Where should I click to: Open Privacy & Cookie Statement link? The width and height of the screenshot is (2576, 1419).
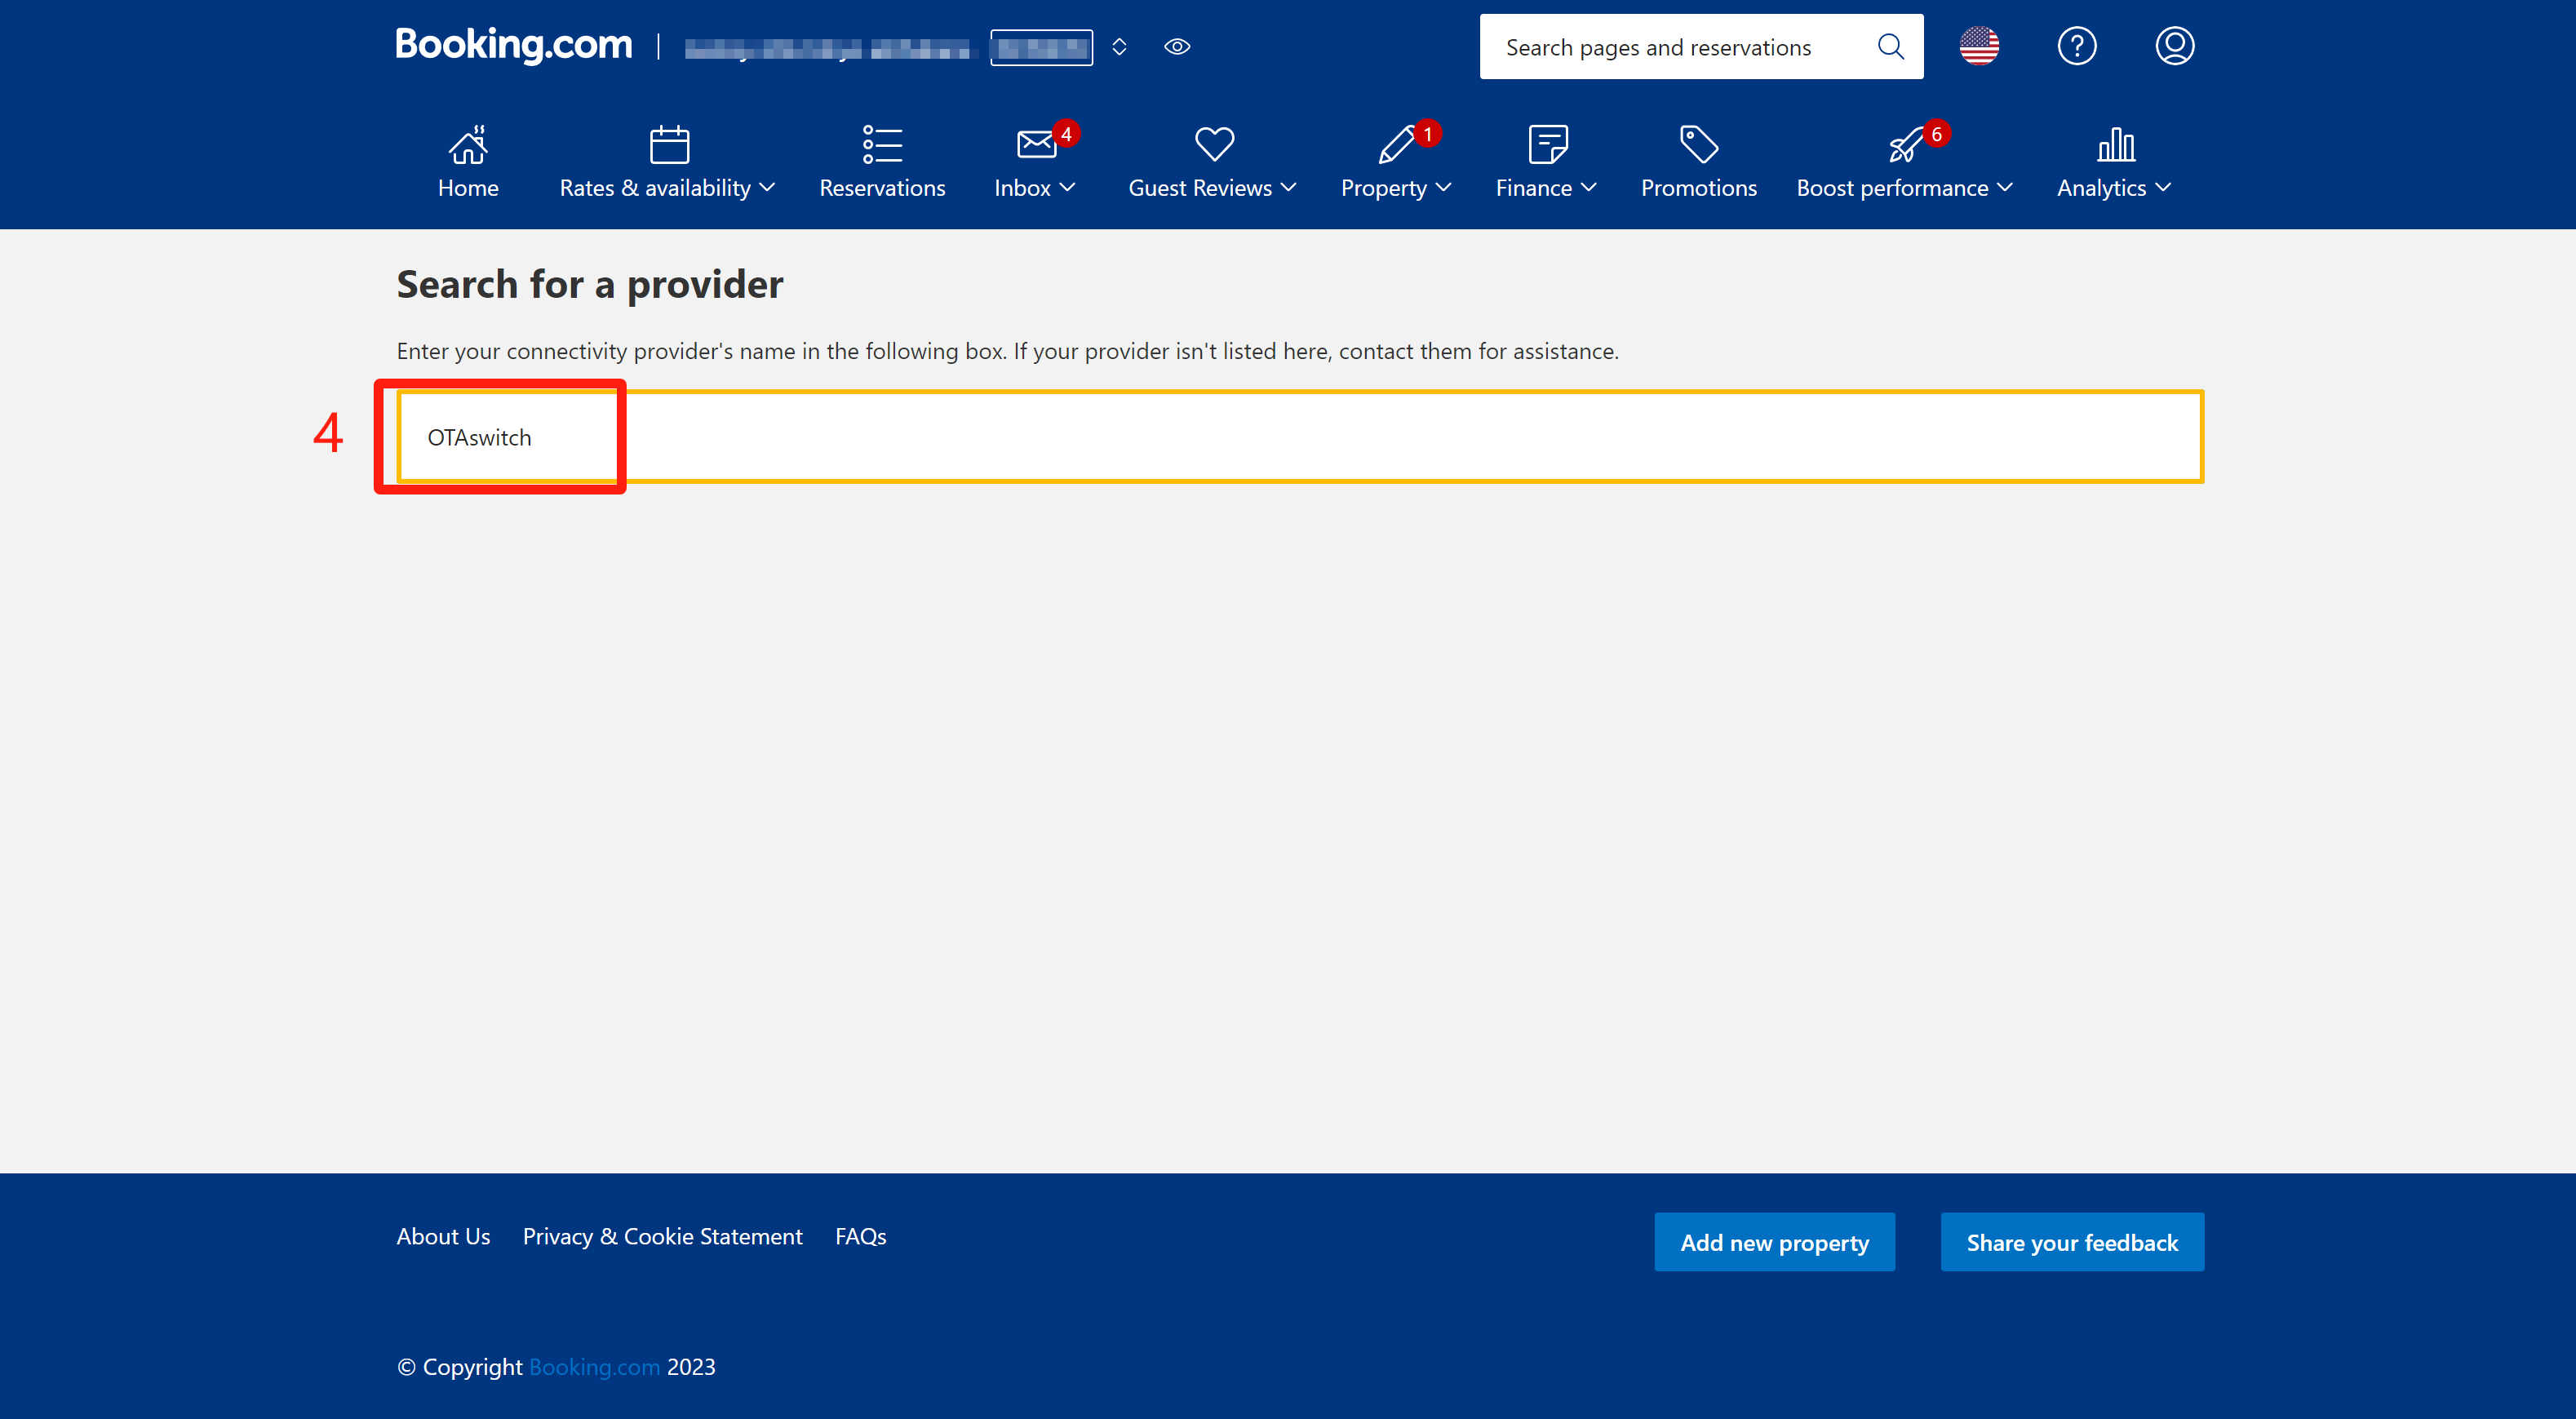(662, 1236)
